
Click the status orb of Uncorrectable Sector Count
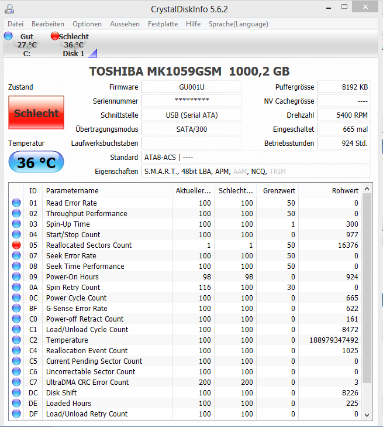click(x=16, y=371)
